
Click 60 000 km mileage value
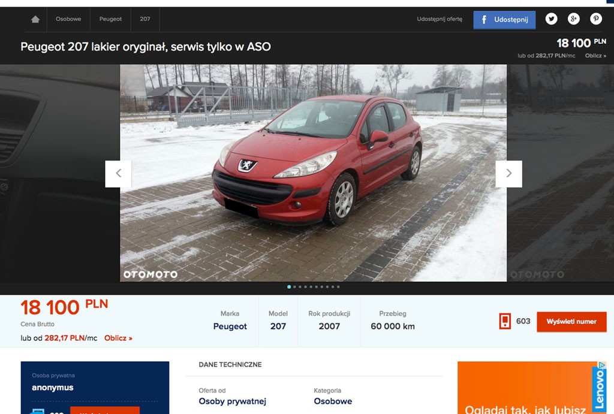tap(392, 327)
